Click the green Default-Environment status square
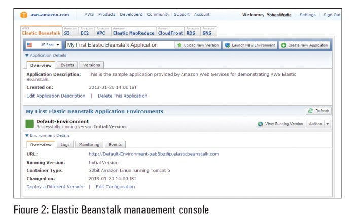Screen dimensions: 355x222 [x=30, y=123]
